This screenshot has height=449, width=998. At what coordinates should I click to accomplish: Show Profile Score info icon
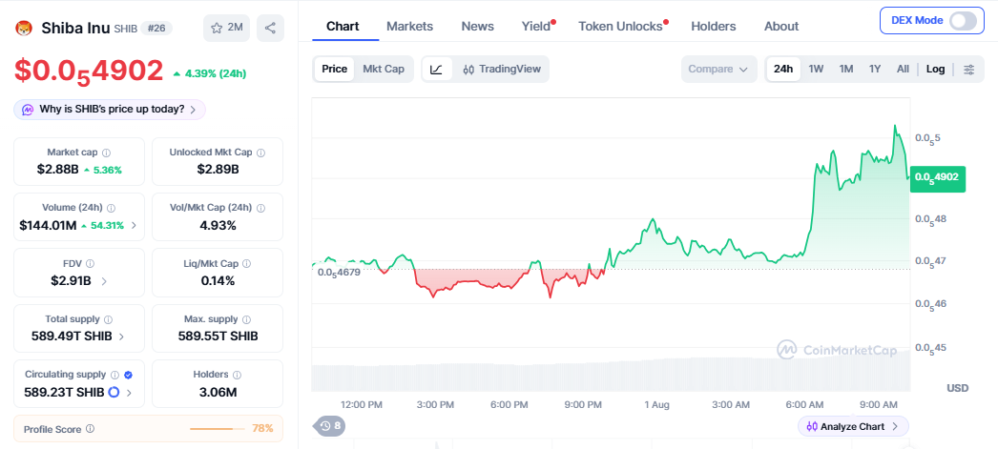tap(90, 429)
